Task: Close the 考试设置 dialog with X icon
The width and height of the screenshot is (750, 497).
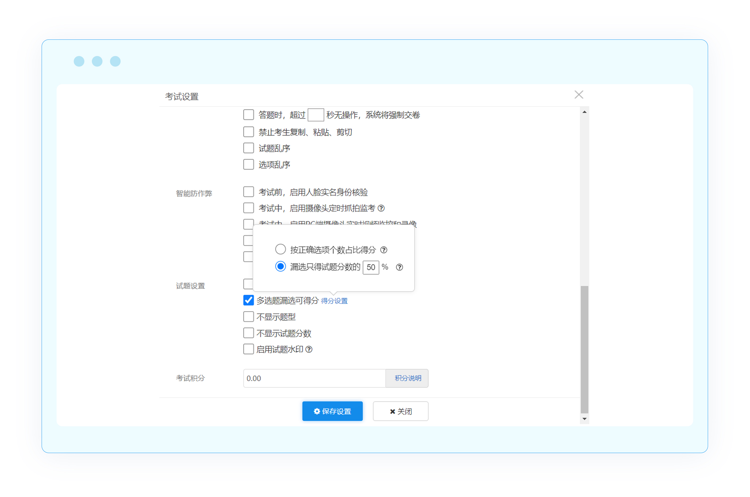Action: click(x=579, y=94)
